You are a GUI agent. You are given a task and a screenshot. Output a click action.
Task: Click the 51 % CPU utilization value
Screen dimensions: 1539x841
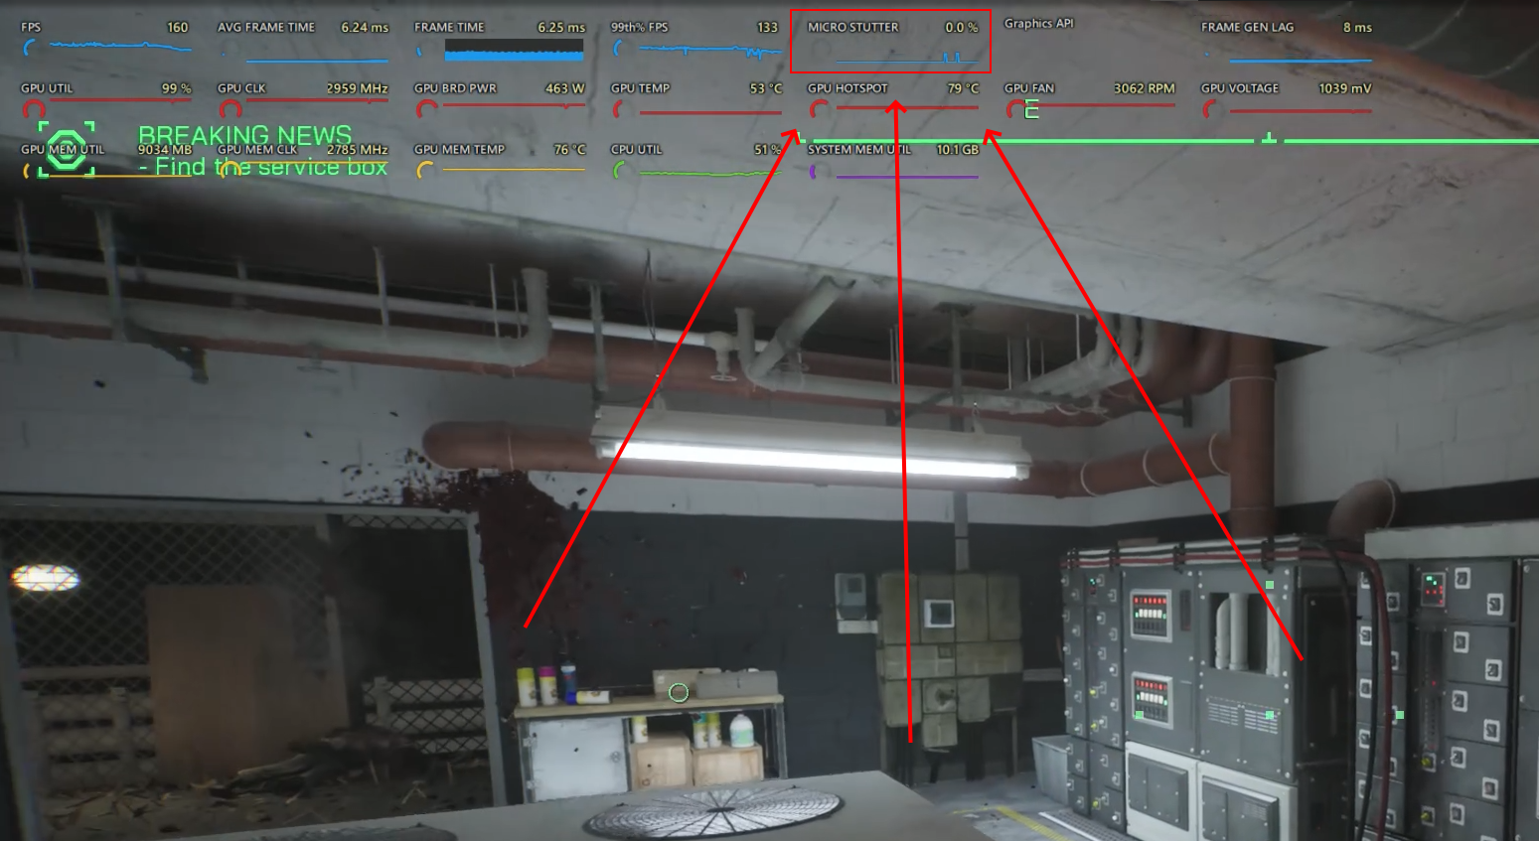pos(767,150)
